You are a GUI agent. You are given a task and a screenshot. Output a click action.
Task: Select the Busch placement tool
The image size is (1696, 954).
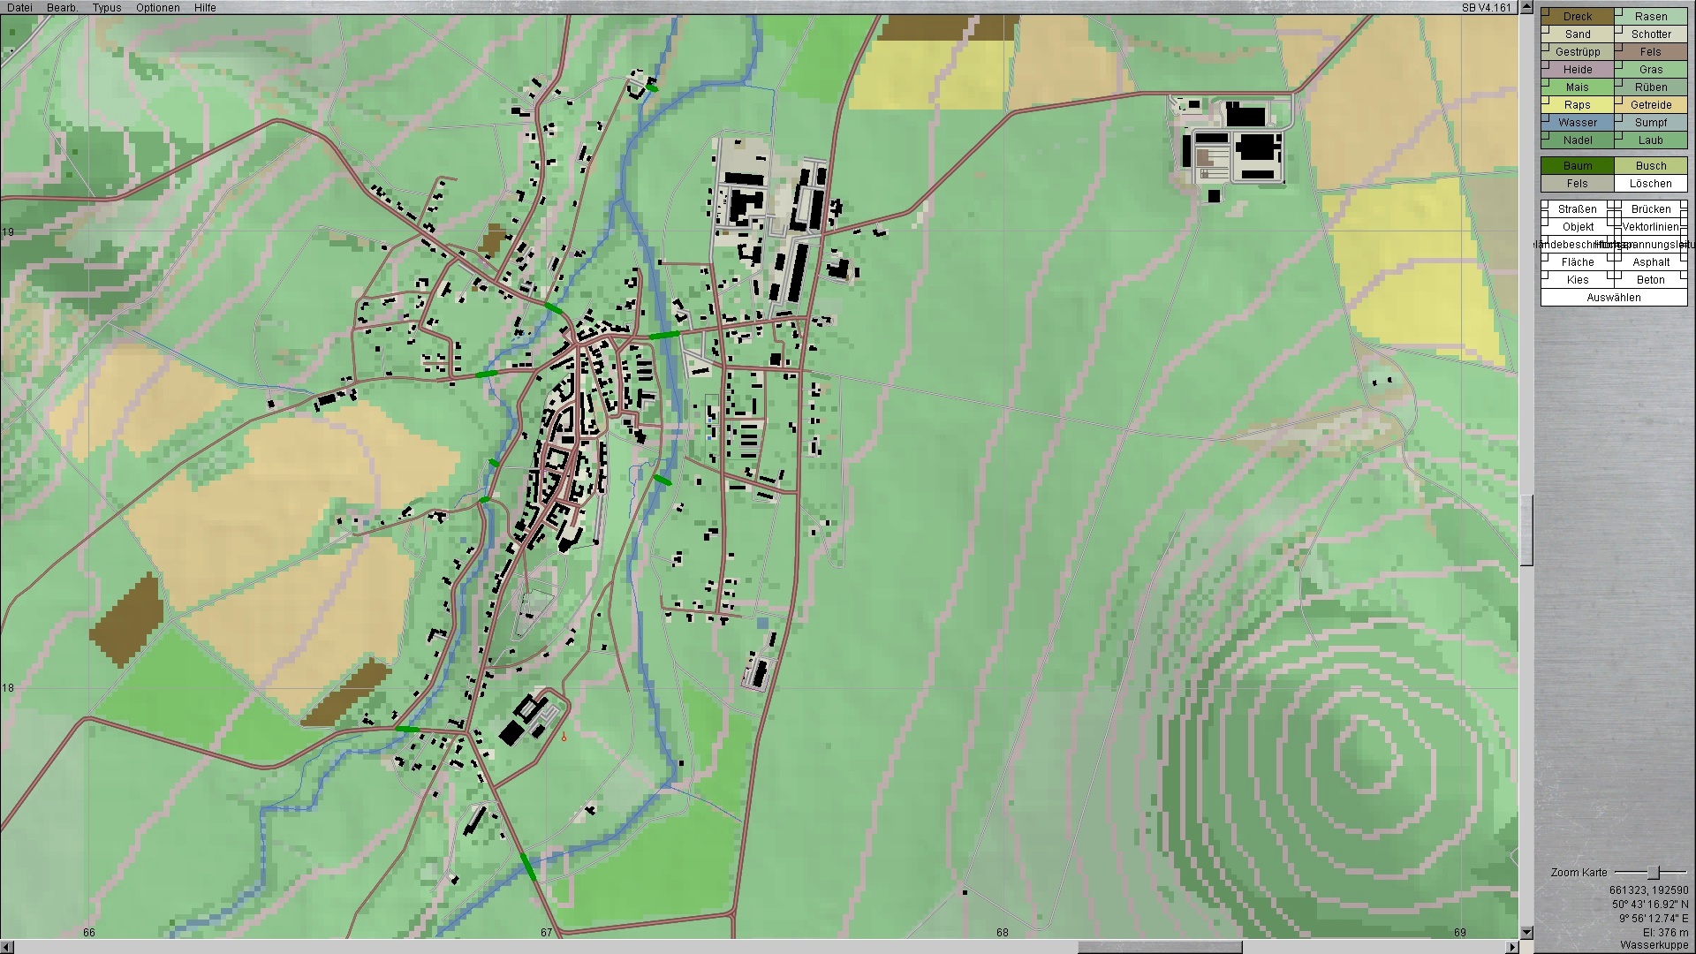[1650, 166]
